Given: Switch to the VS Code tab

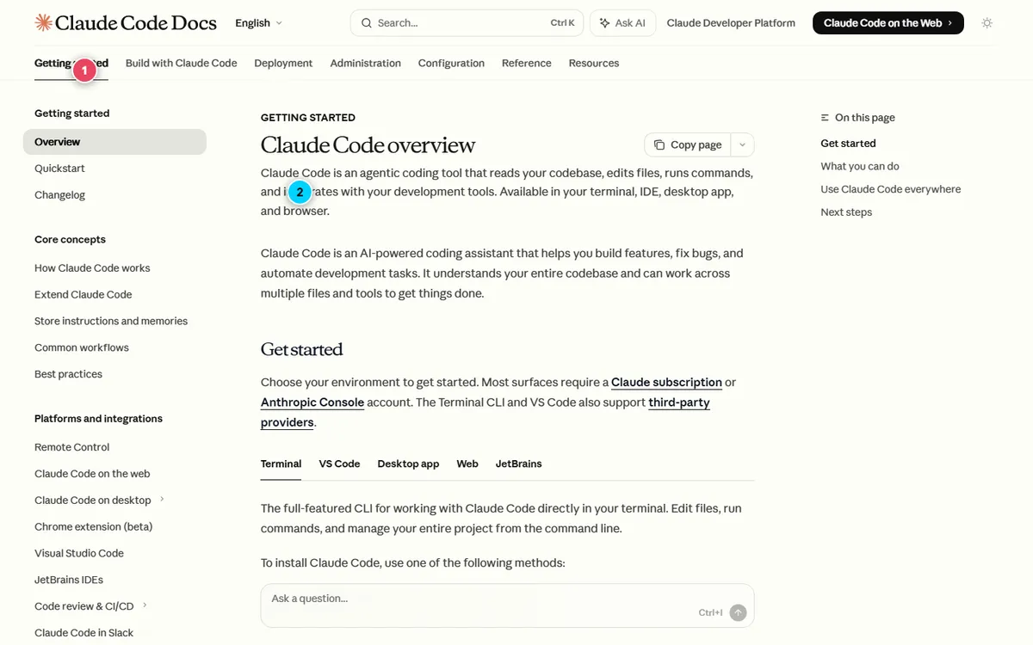Looking at the screenshot, I should click(x=339, y=464).
